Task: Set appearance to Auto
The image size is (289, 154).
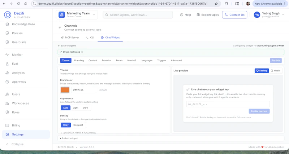Action: tap(66, 108)
